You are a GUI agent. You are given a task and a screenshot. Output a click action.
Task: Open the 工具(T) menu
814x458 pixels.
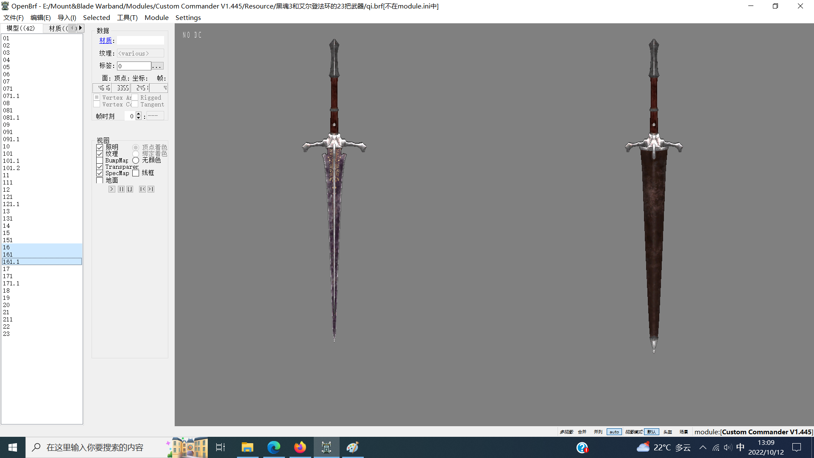[x=128, y=17]
